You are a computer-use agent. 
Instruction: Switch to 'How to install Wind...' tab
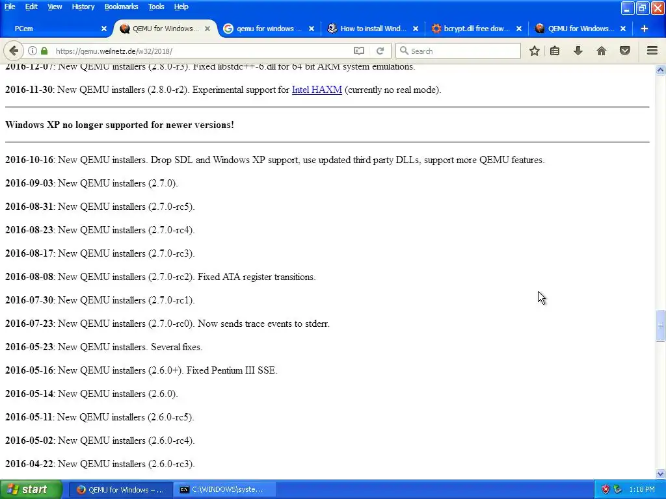[x=371, y=29]
